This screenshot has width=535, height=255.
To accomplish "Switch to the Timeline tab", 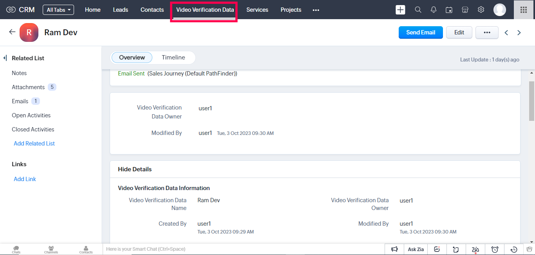I will pos(173,57).
